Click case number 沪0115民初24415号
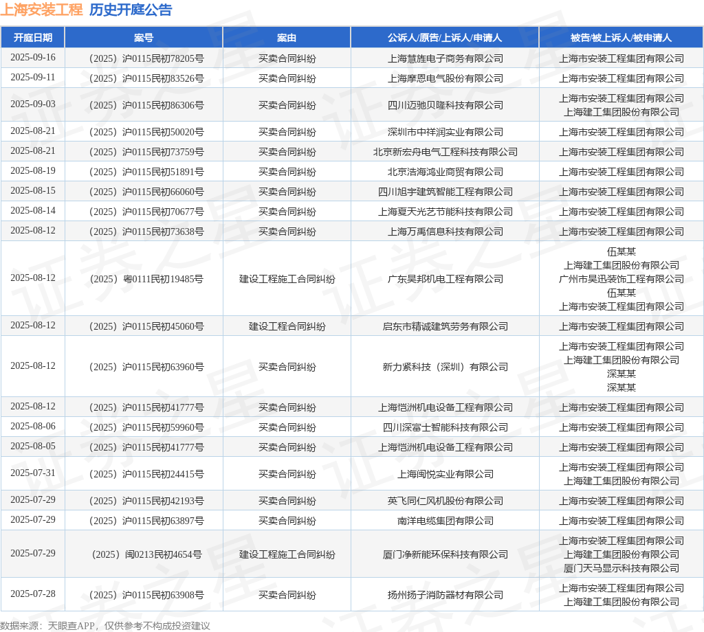 click(146, 475)
